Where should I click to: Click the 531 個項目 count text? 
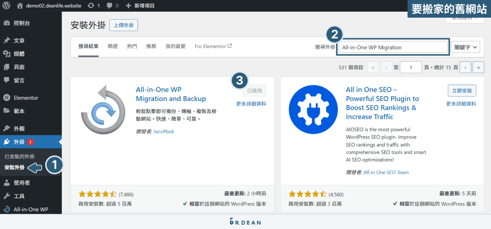(x=351, y=67)
